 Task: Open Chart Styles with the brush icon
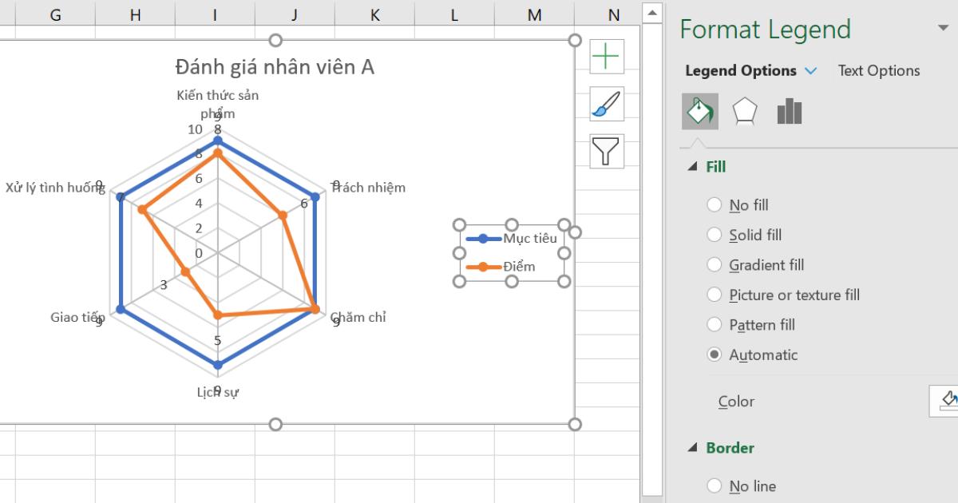(606, 104)
